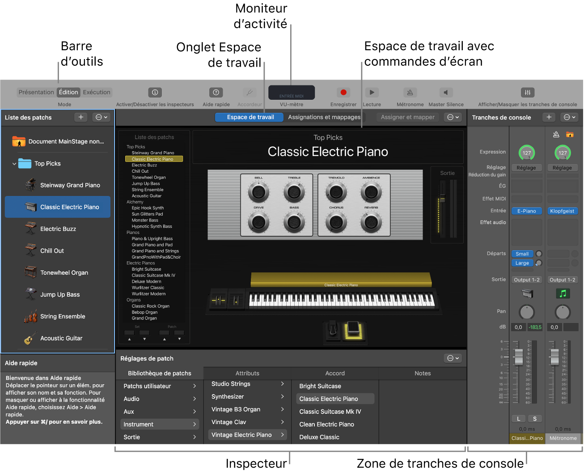584x476 pixels.
Task: Collapse the Top Picks folder
Action: click(14, 163)
